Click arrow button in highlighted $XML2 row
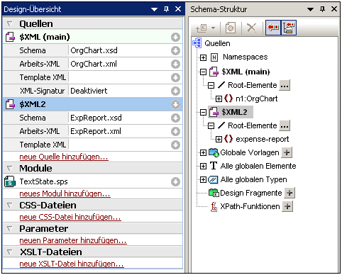Screen dimensions: 342x275 point(175,104)
